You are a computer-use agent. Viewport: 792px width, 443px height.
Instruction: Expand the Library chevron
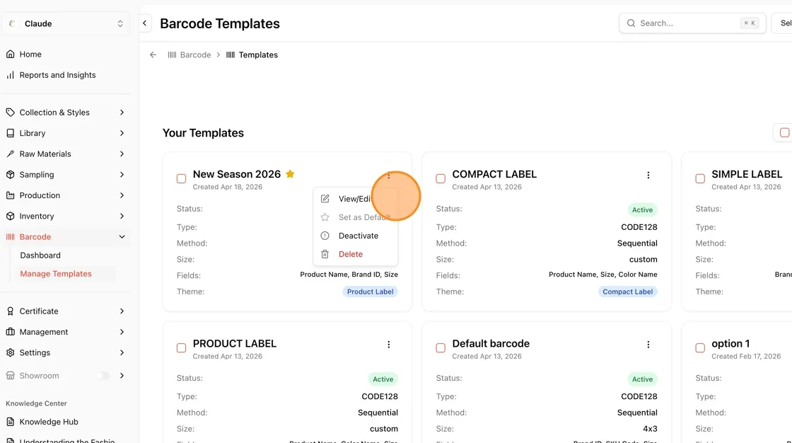point(122,133)
